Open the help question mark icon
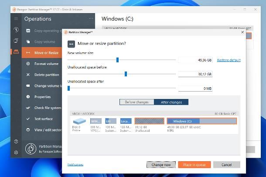The height and width of the screenshot is (177, 266). (16, 141)
